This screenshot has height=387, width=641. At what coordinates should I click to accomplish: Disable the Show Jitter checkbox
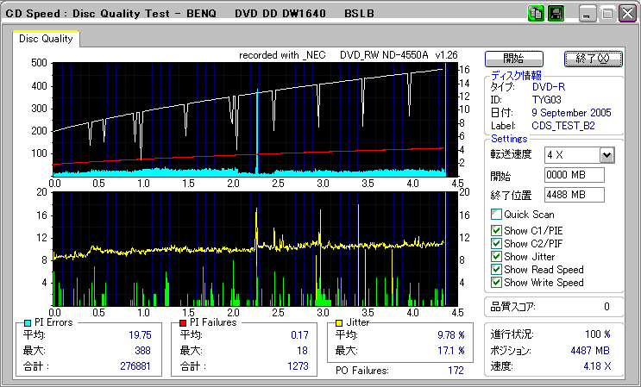click(x=496, y=256)
